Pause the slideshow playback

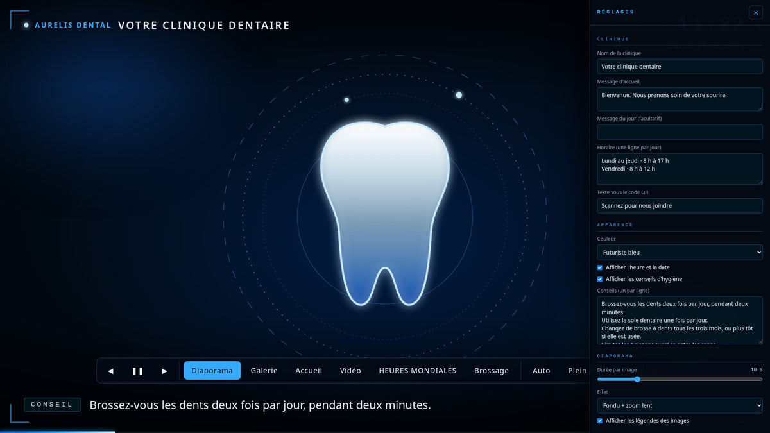coord(137,371)
